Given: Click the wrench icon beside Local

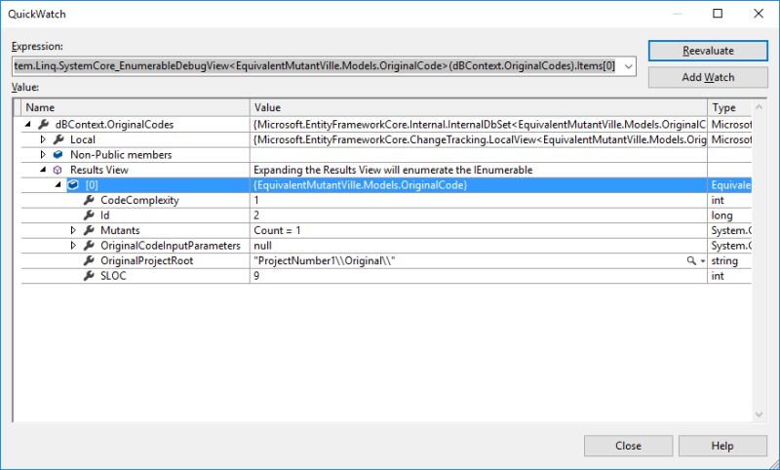Looking at the screenshot, I should [58, 139].
